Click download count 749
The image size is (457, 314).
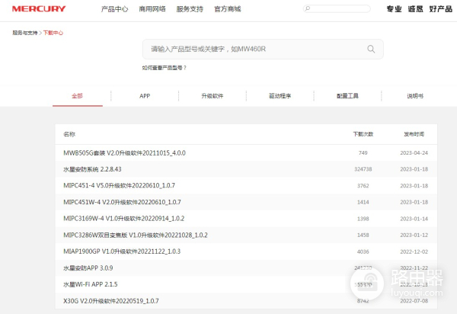click(363, 152)
